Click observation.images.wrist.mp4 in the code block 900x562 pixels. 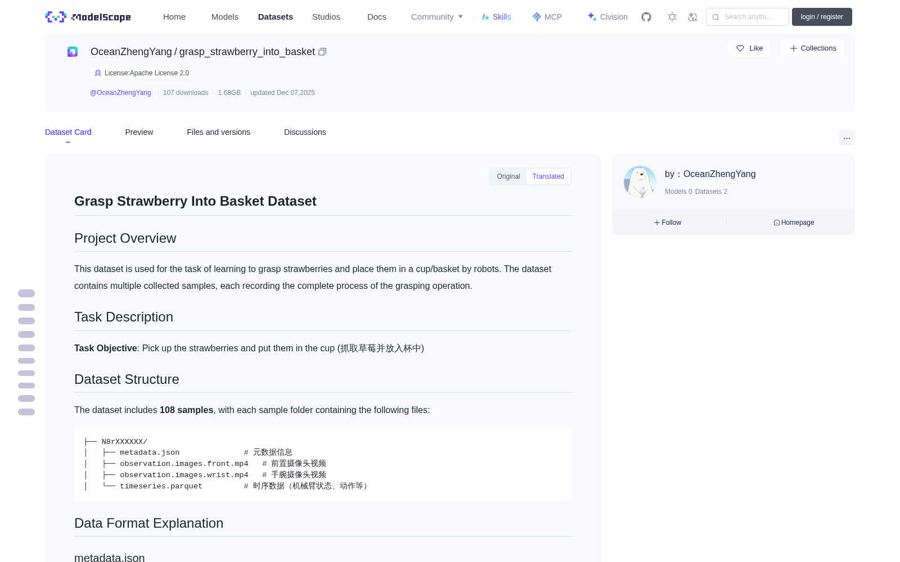tap(184, 475)
